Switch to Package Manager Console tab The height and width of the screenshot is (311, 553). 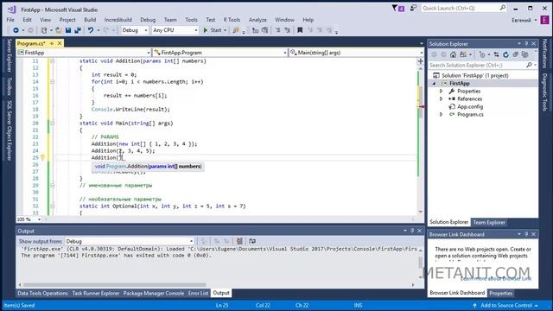[x=154, y=293]
